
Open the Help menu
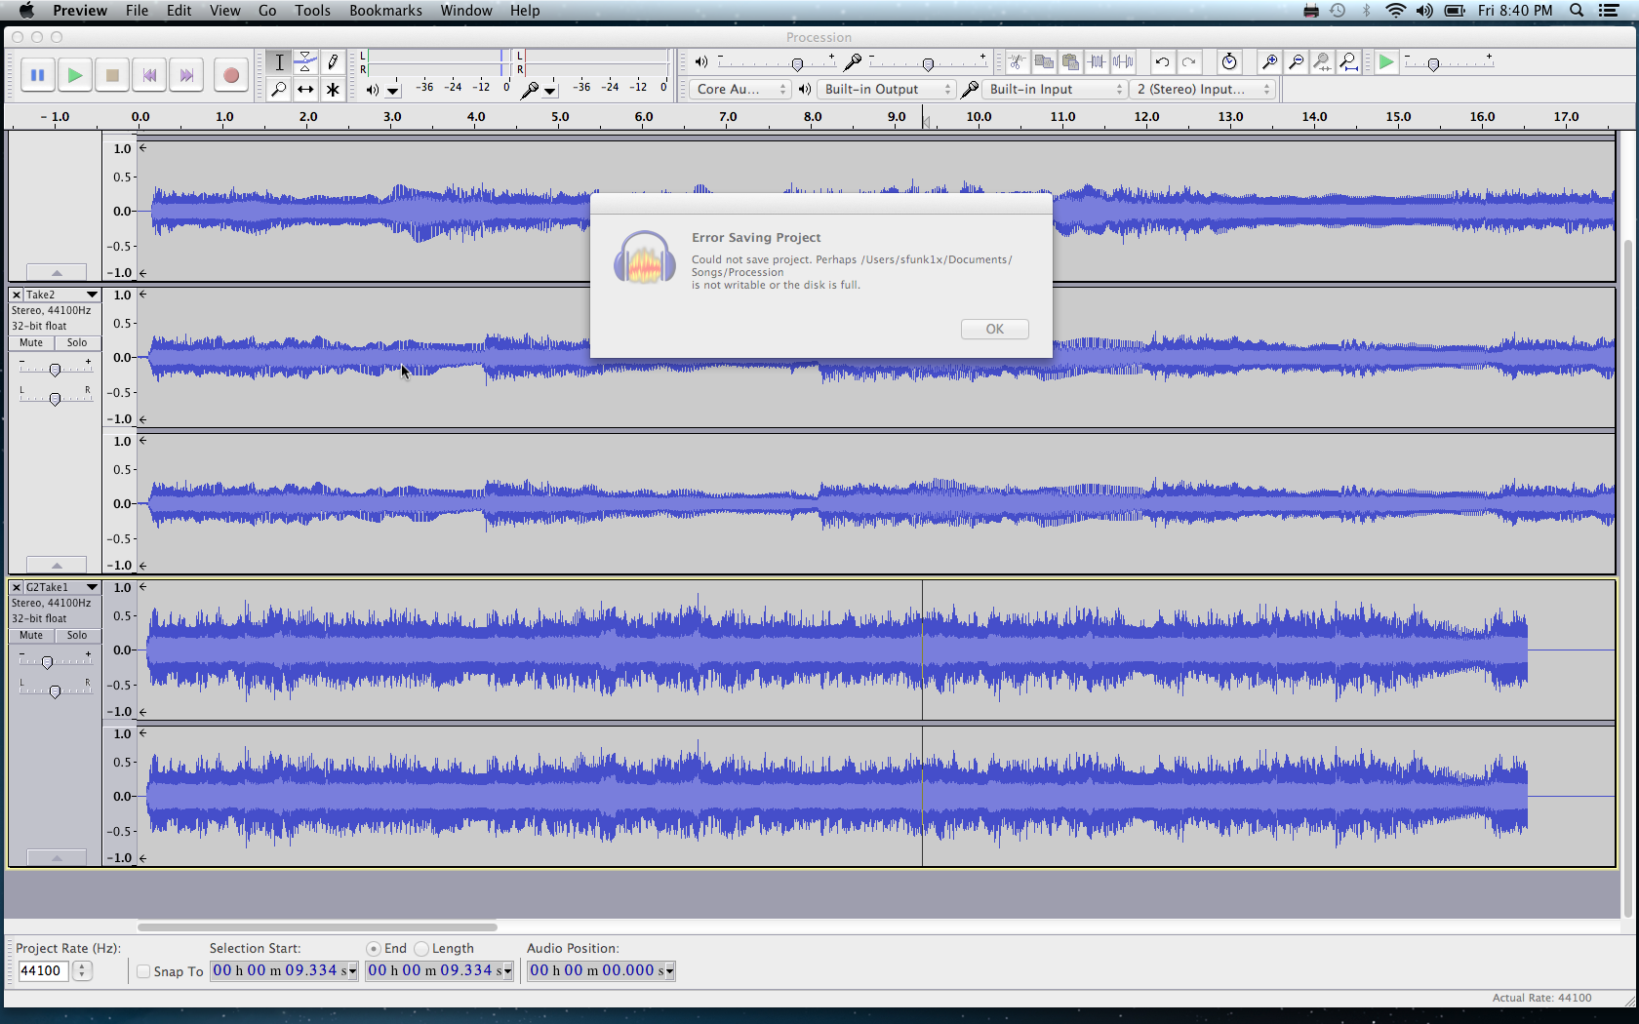pos(525,11)
